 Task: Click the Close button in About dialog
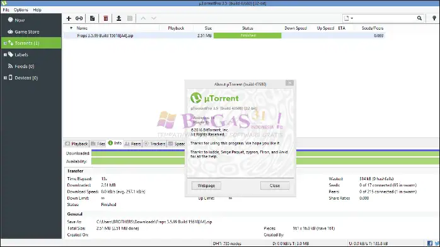point(275,186)
